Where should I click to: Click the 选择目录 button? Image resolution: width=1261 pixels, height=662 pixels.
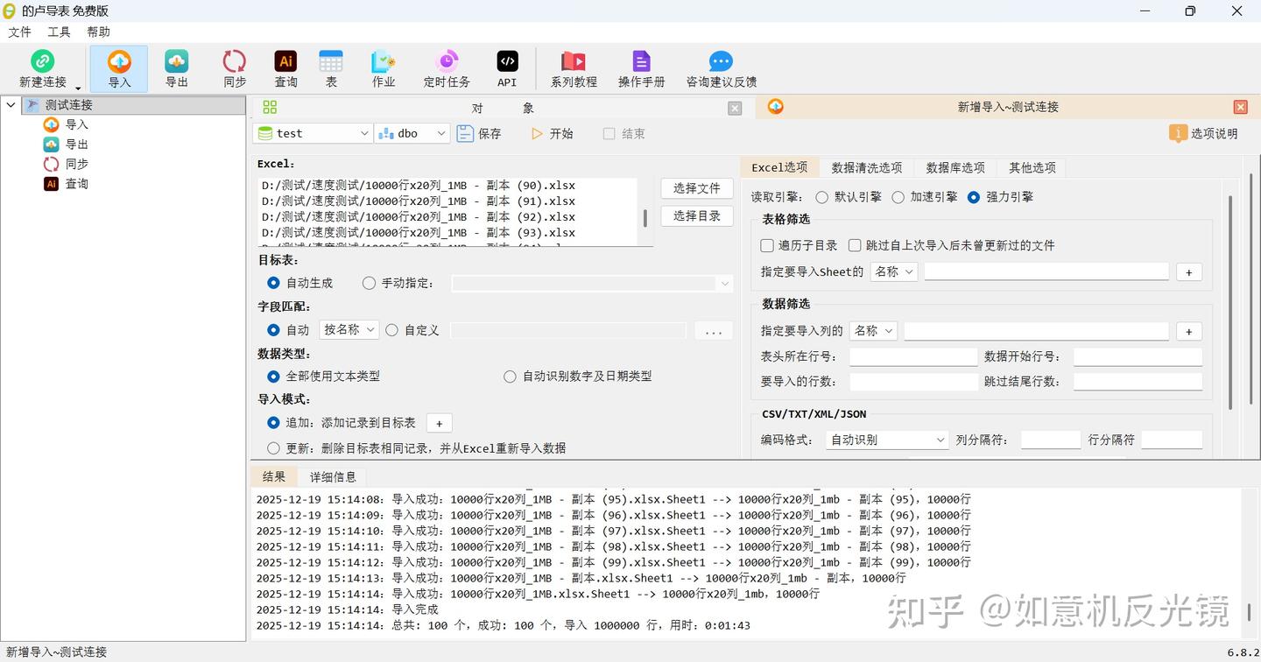coord(697,215)
